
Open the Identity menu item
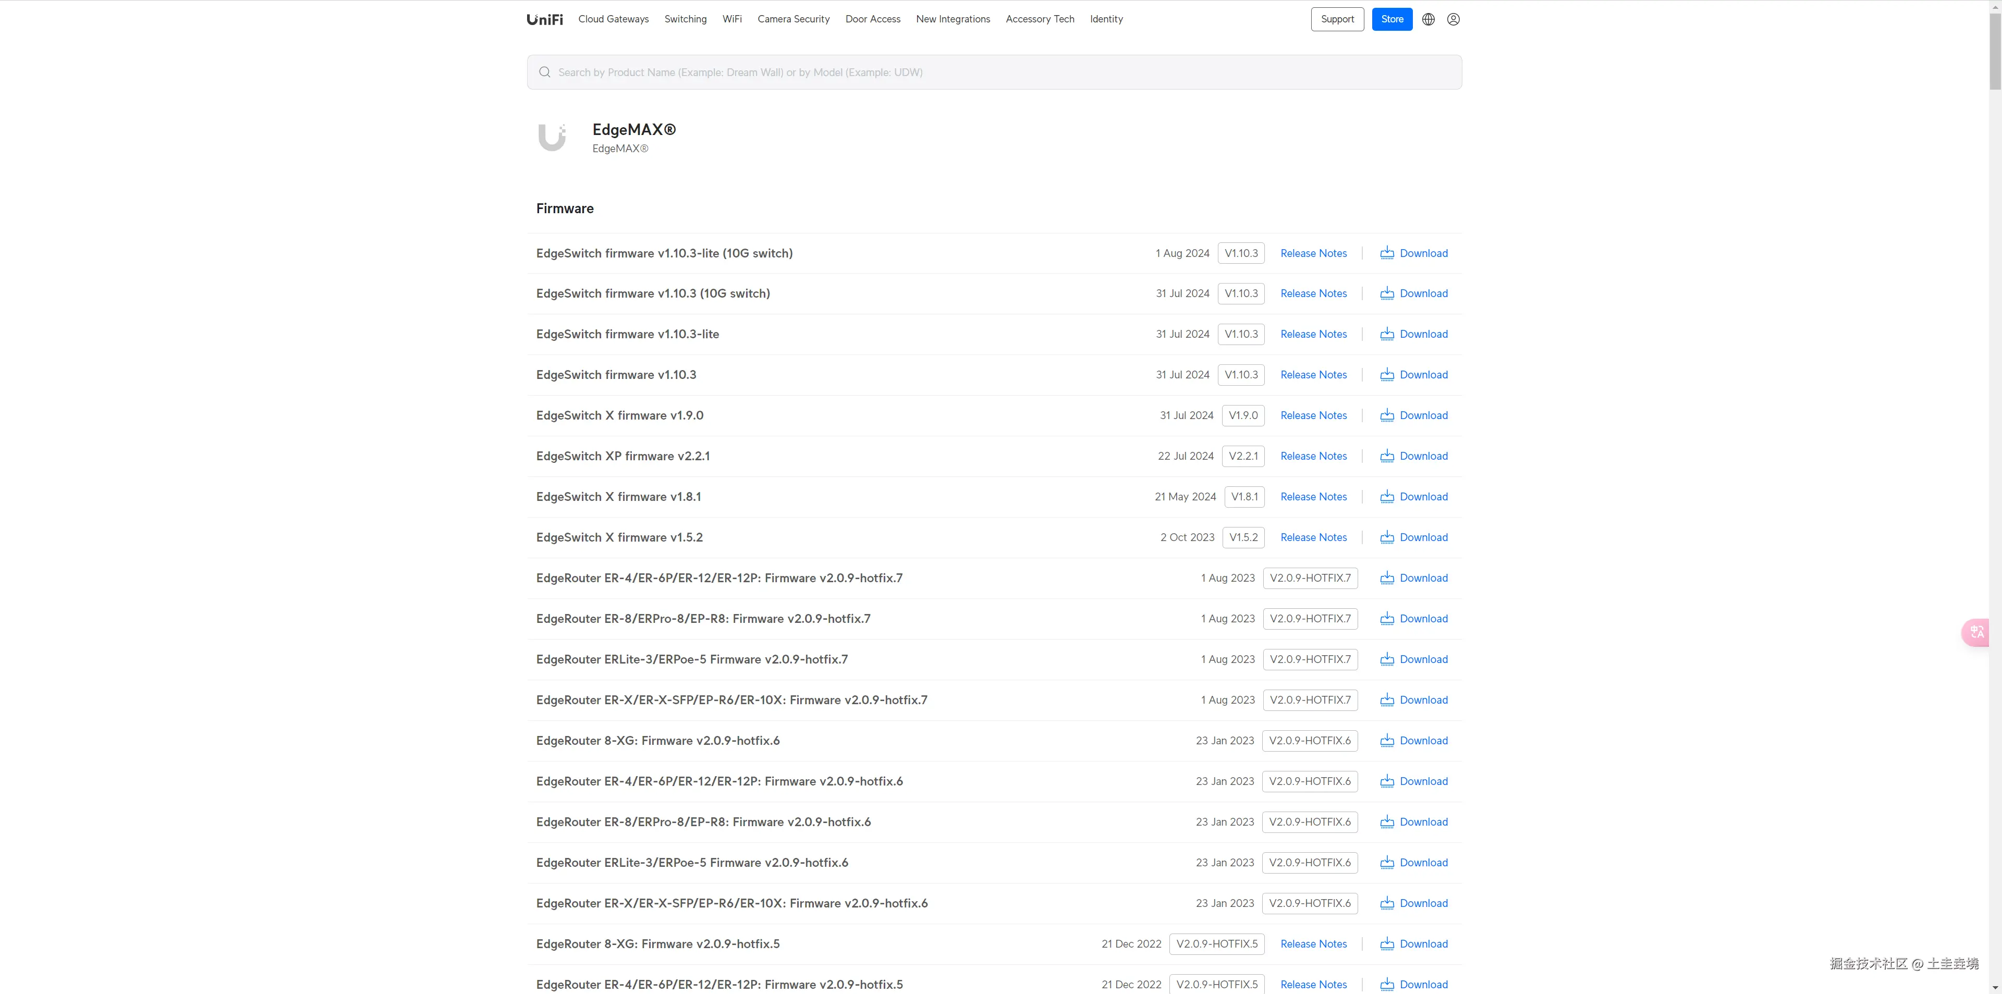click(x=1106, y=19)
